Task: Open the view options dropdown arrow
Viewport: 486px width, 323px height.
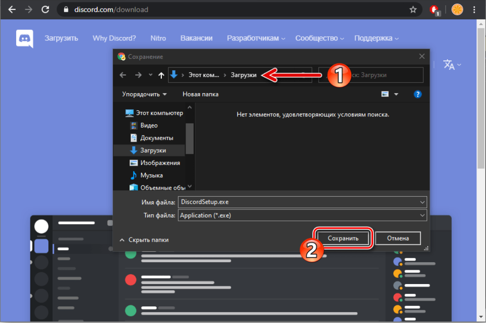Action: coord(396,94)
